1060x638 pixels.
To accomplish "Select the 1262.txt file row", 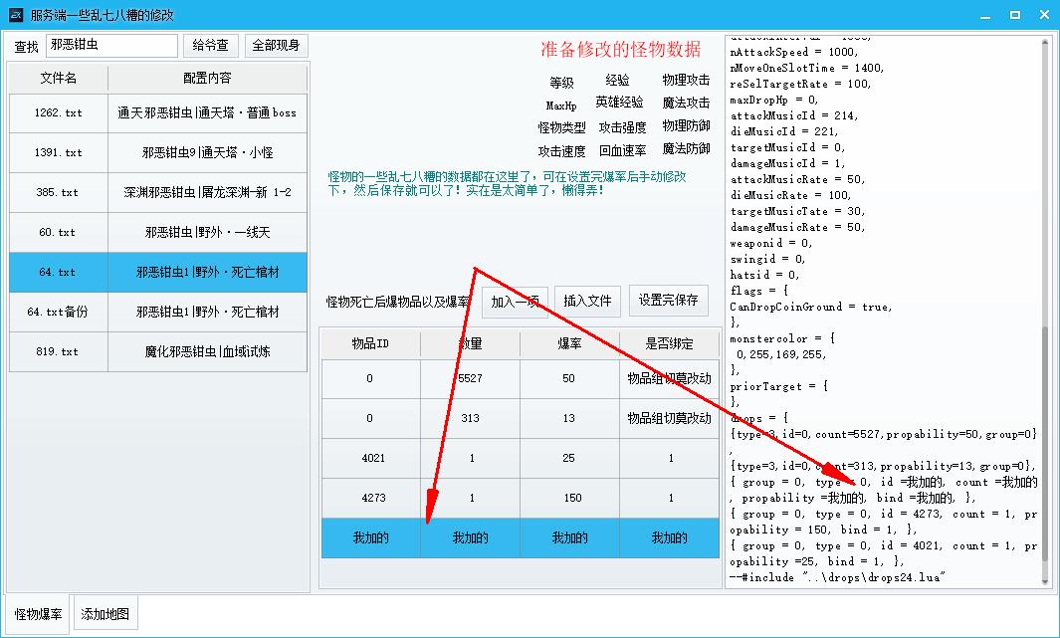I will coord(59,113).
